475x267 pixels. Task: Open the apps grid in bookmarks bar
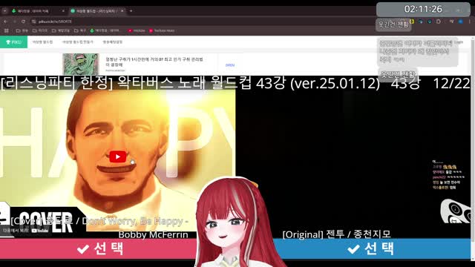[x=7, y=30]
